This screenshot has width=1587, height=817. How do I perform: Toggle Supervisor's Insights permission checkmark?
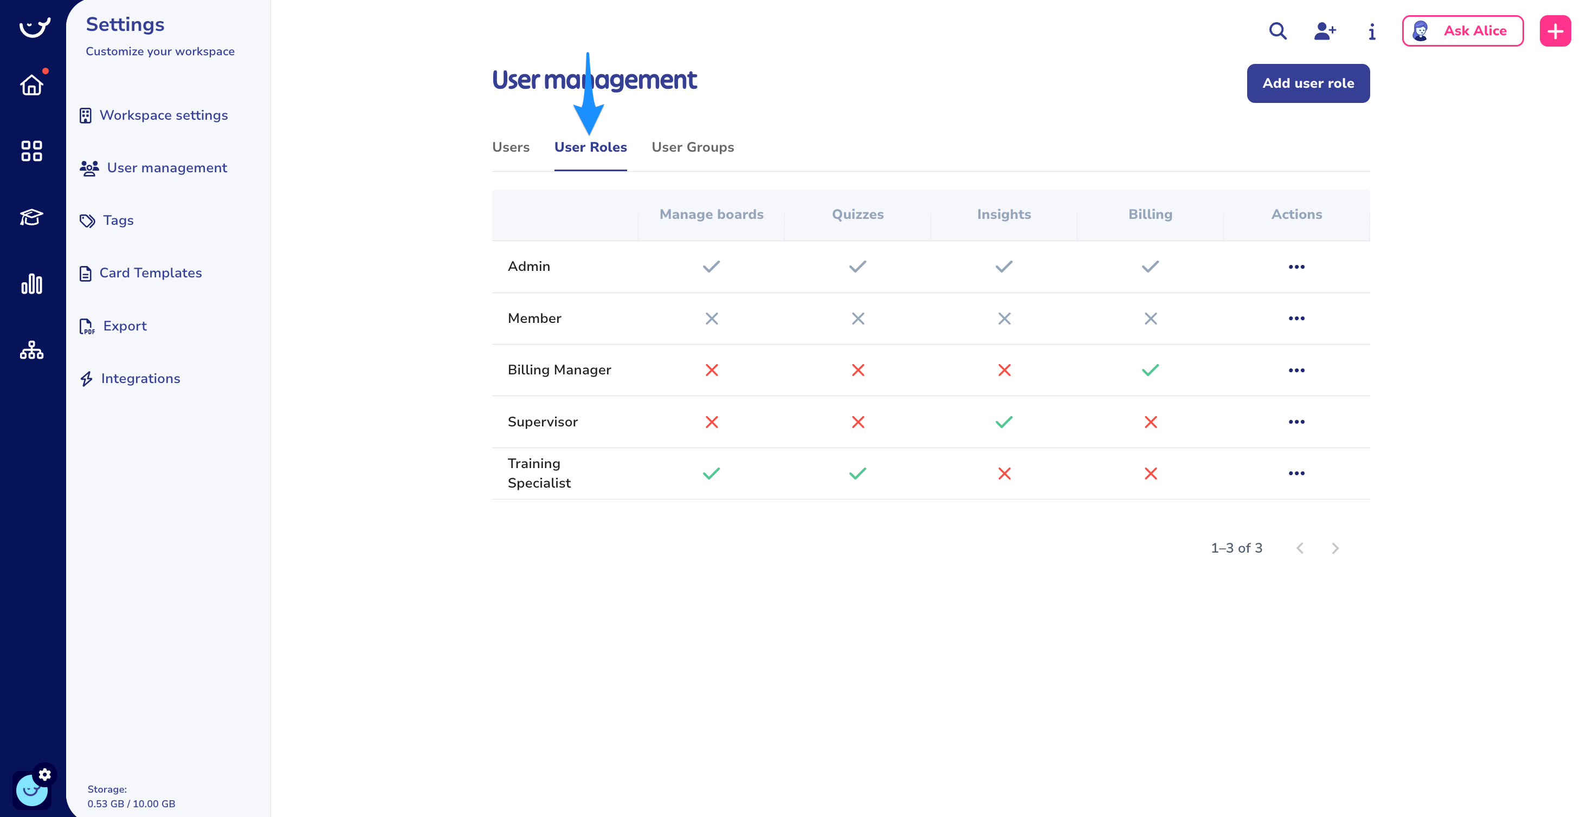tap(1004, 422)
